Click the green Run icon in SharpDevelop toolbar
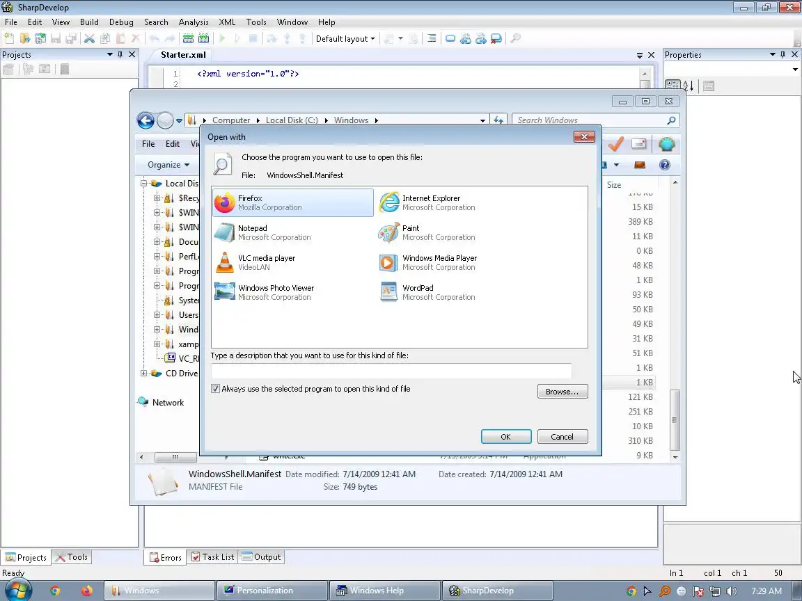Viewport: 802px width, 601px height. [x=223, y=38]
